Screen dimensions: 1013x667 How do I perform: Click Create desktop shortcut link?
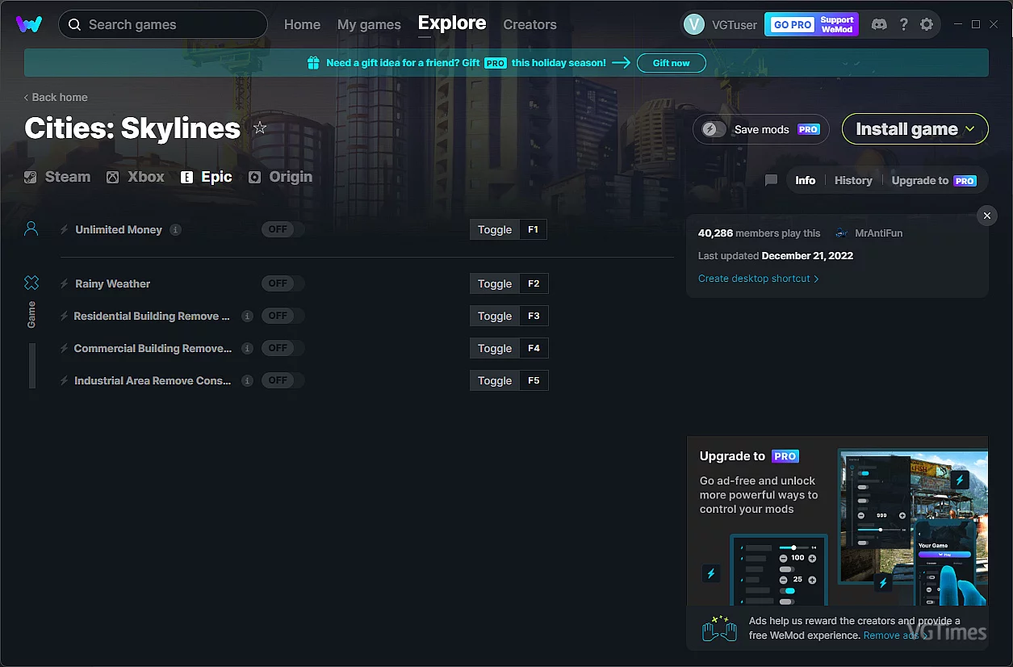click(x=759, y=279)
